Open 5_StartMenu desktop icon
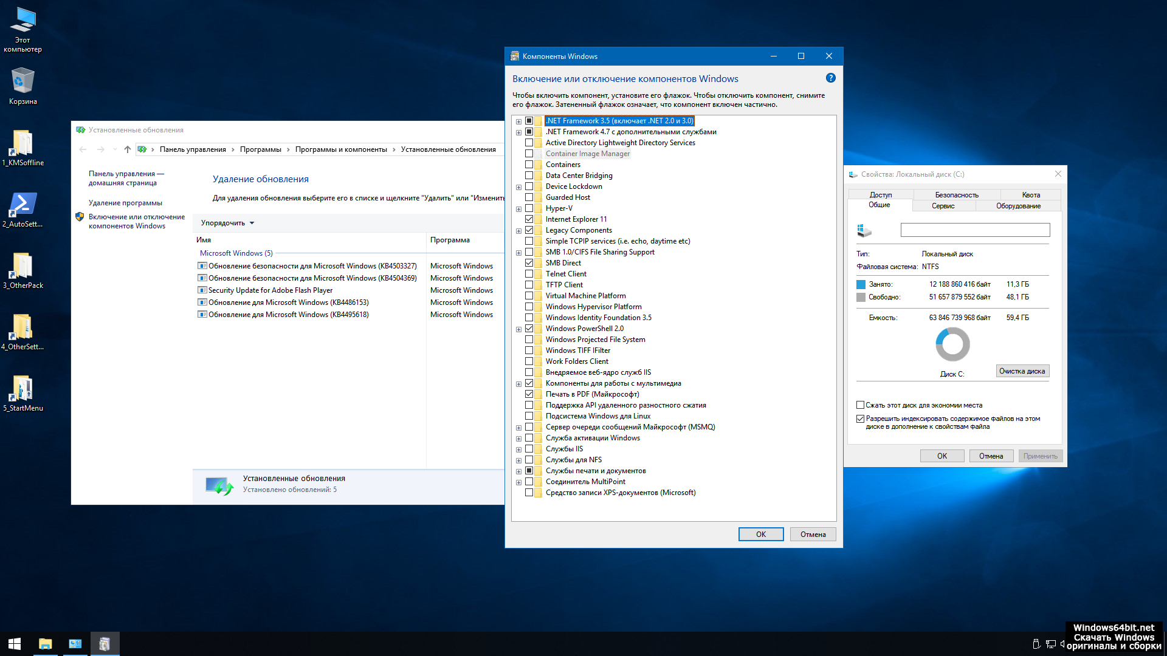The image size is (1167, 656). tap(22, 389)
